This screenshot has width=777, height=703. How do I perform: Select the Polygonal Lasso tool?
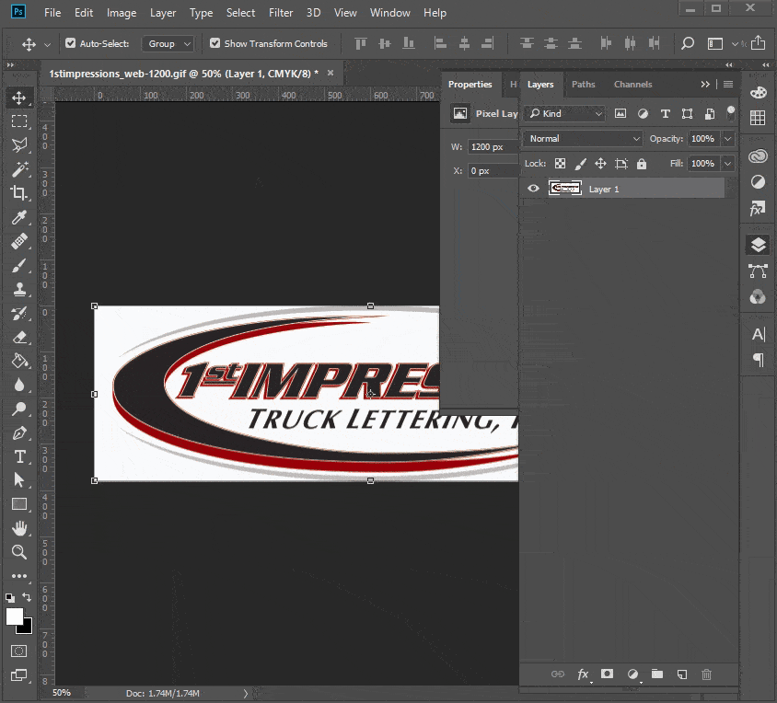pyautogui.click(x=19, y=145)
